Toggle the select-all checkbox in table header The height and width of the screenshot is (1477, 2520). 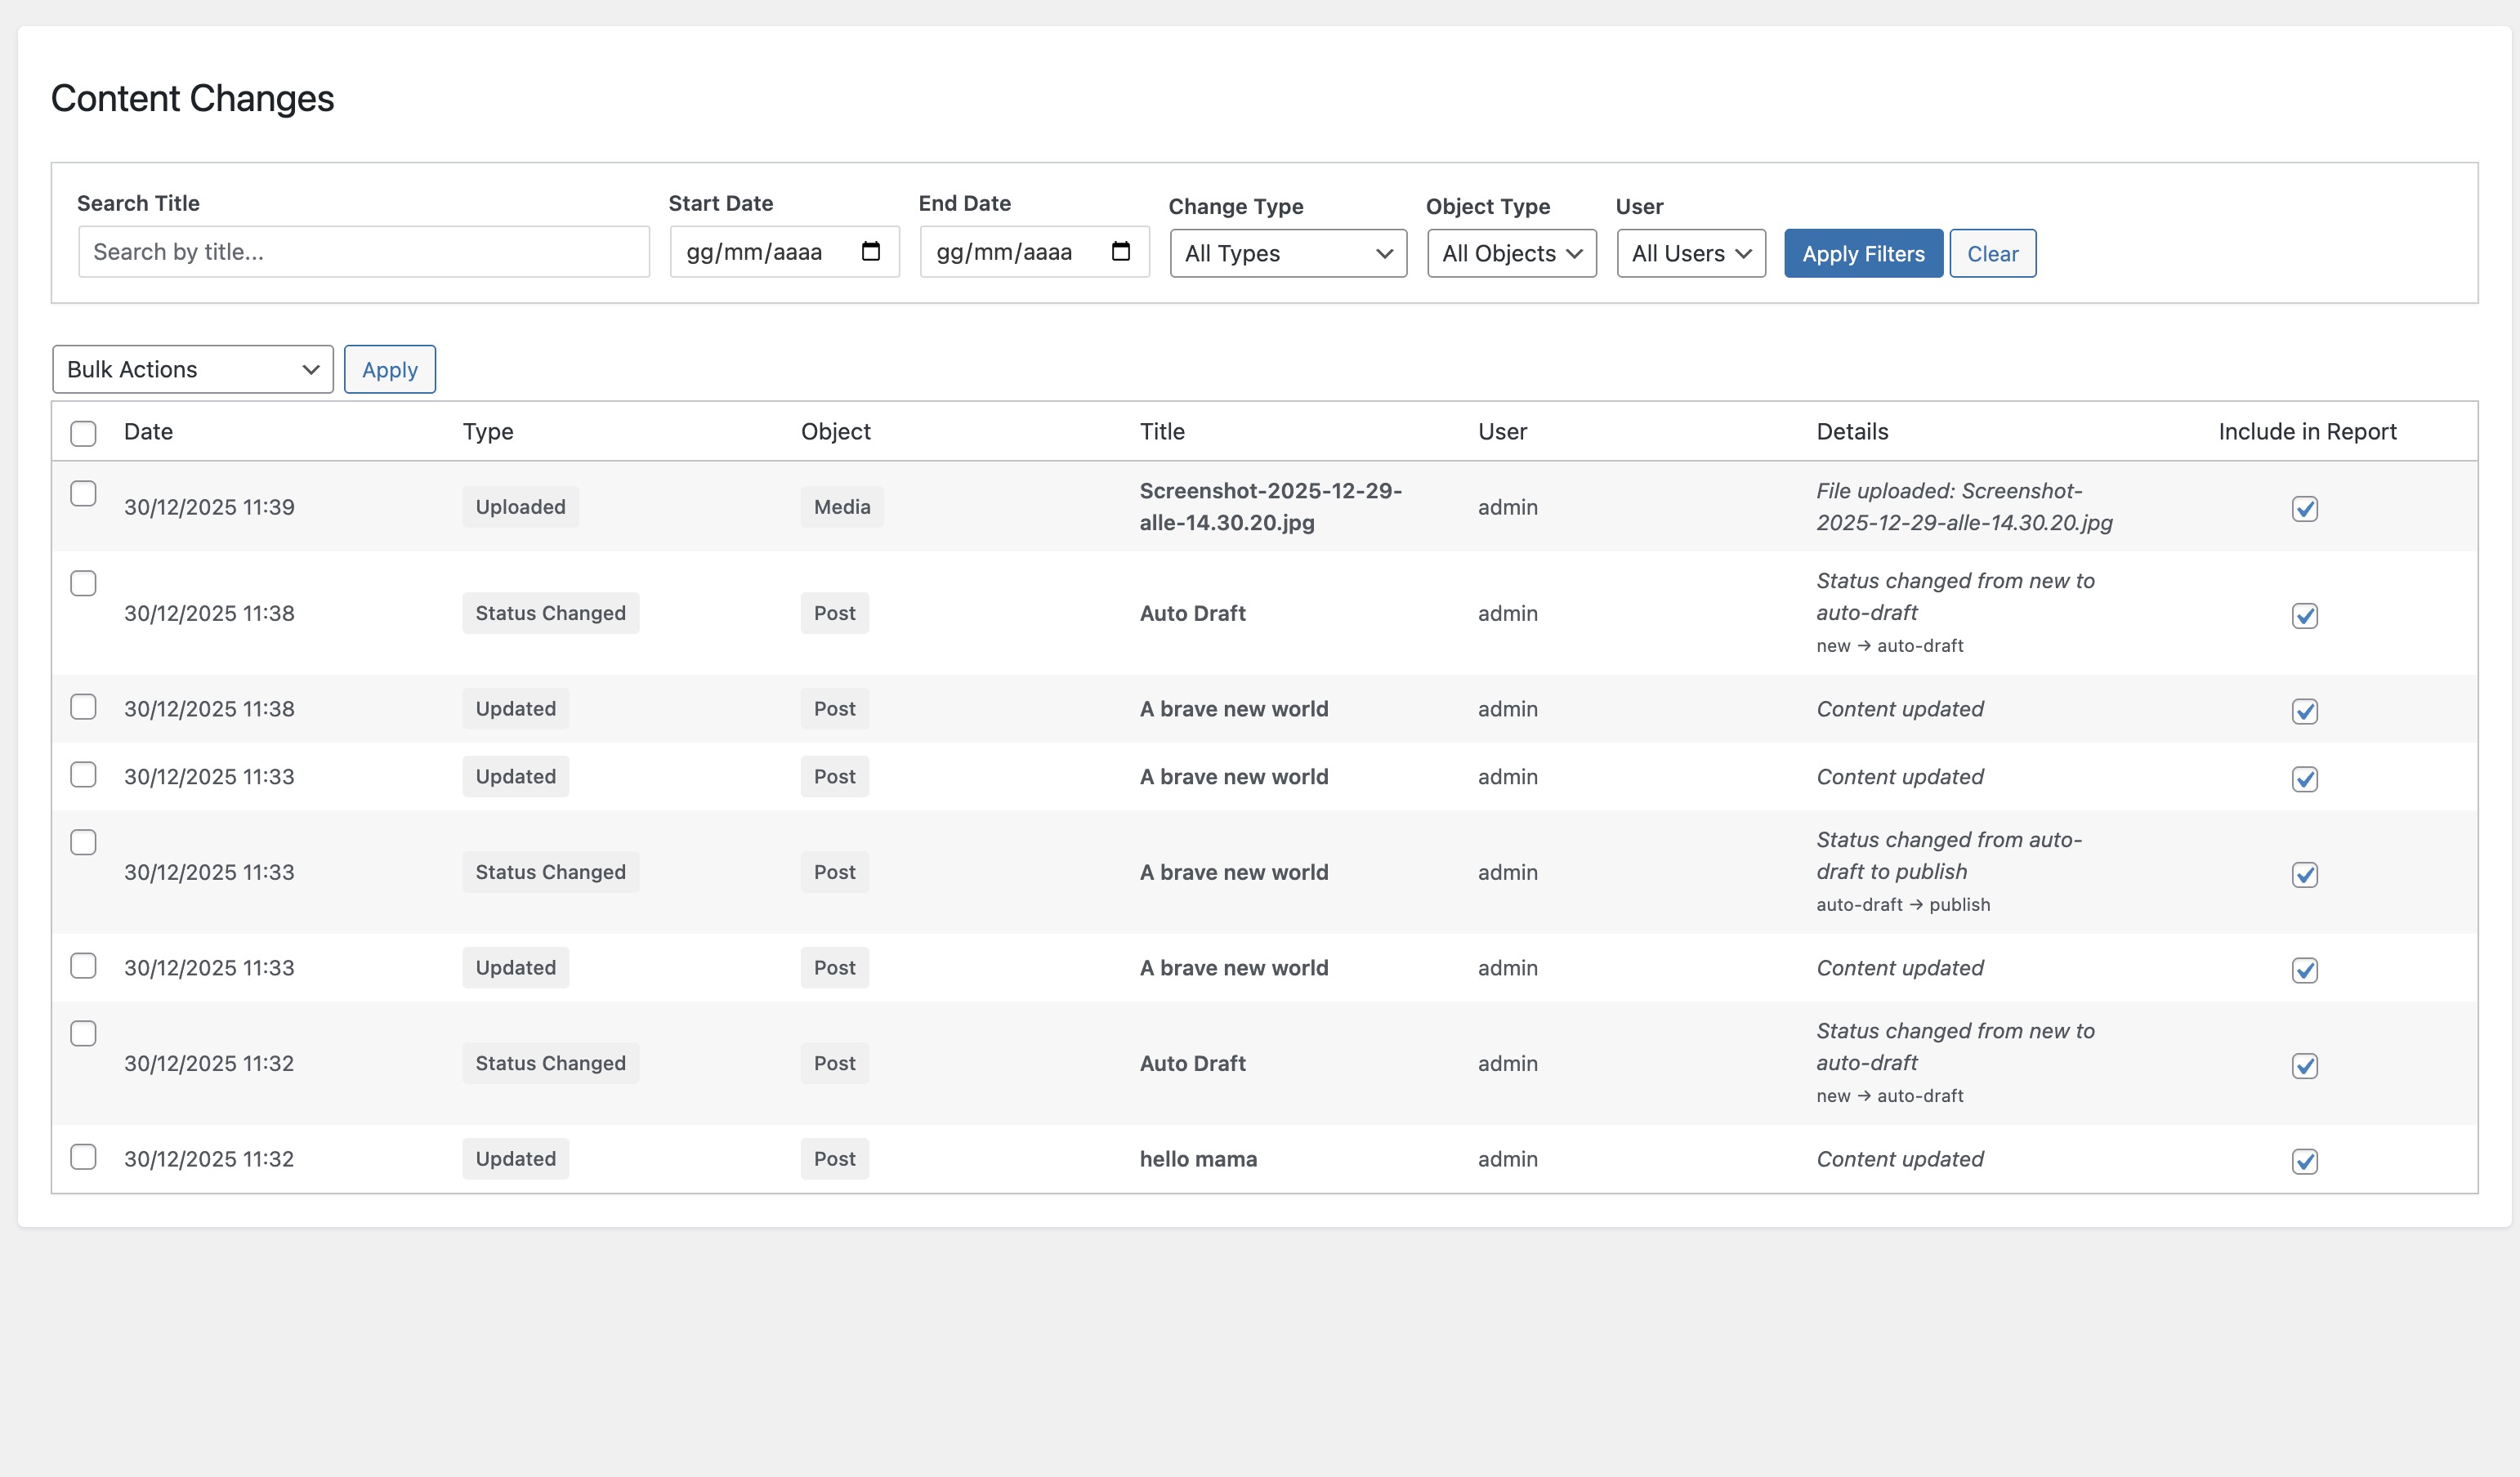(83, 433)
